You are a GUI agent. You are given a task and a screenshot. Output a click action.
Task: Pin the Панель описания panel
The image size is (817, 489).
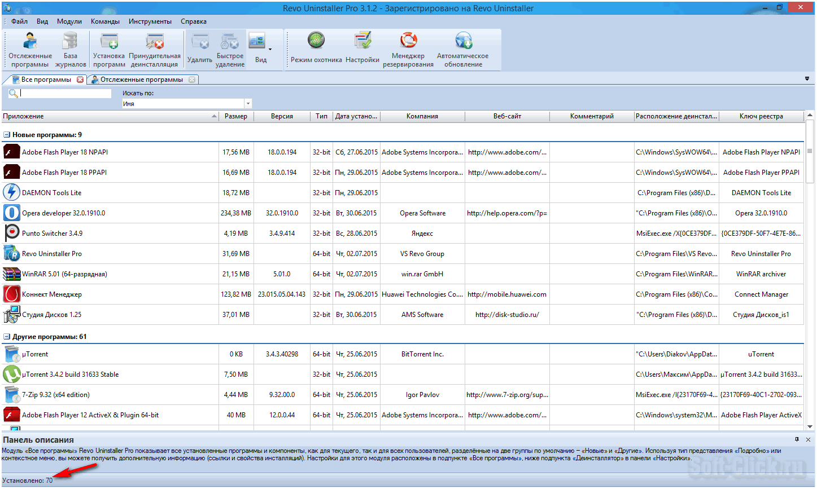click(797, 439)
